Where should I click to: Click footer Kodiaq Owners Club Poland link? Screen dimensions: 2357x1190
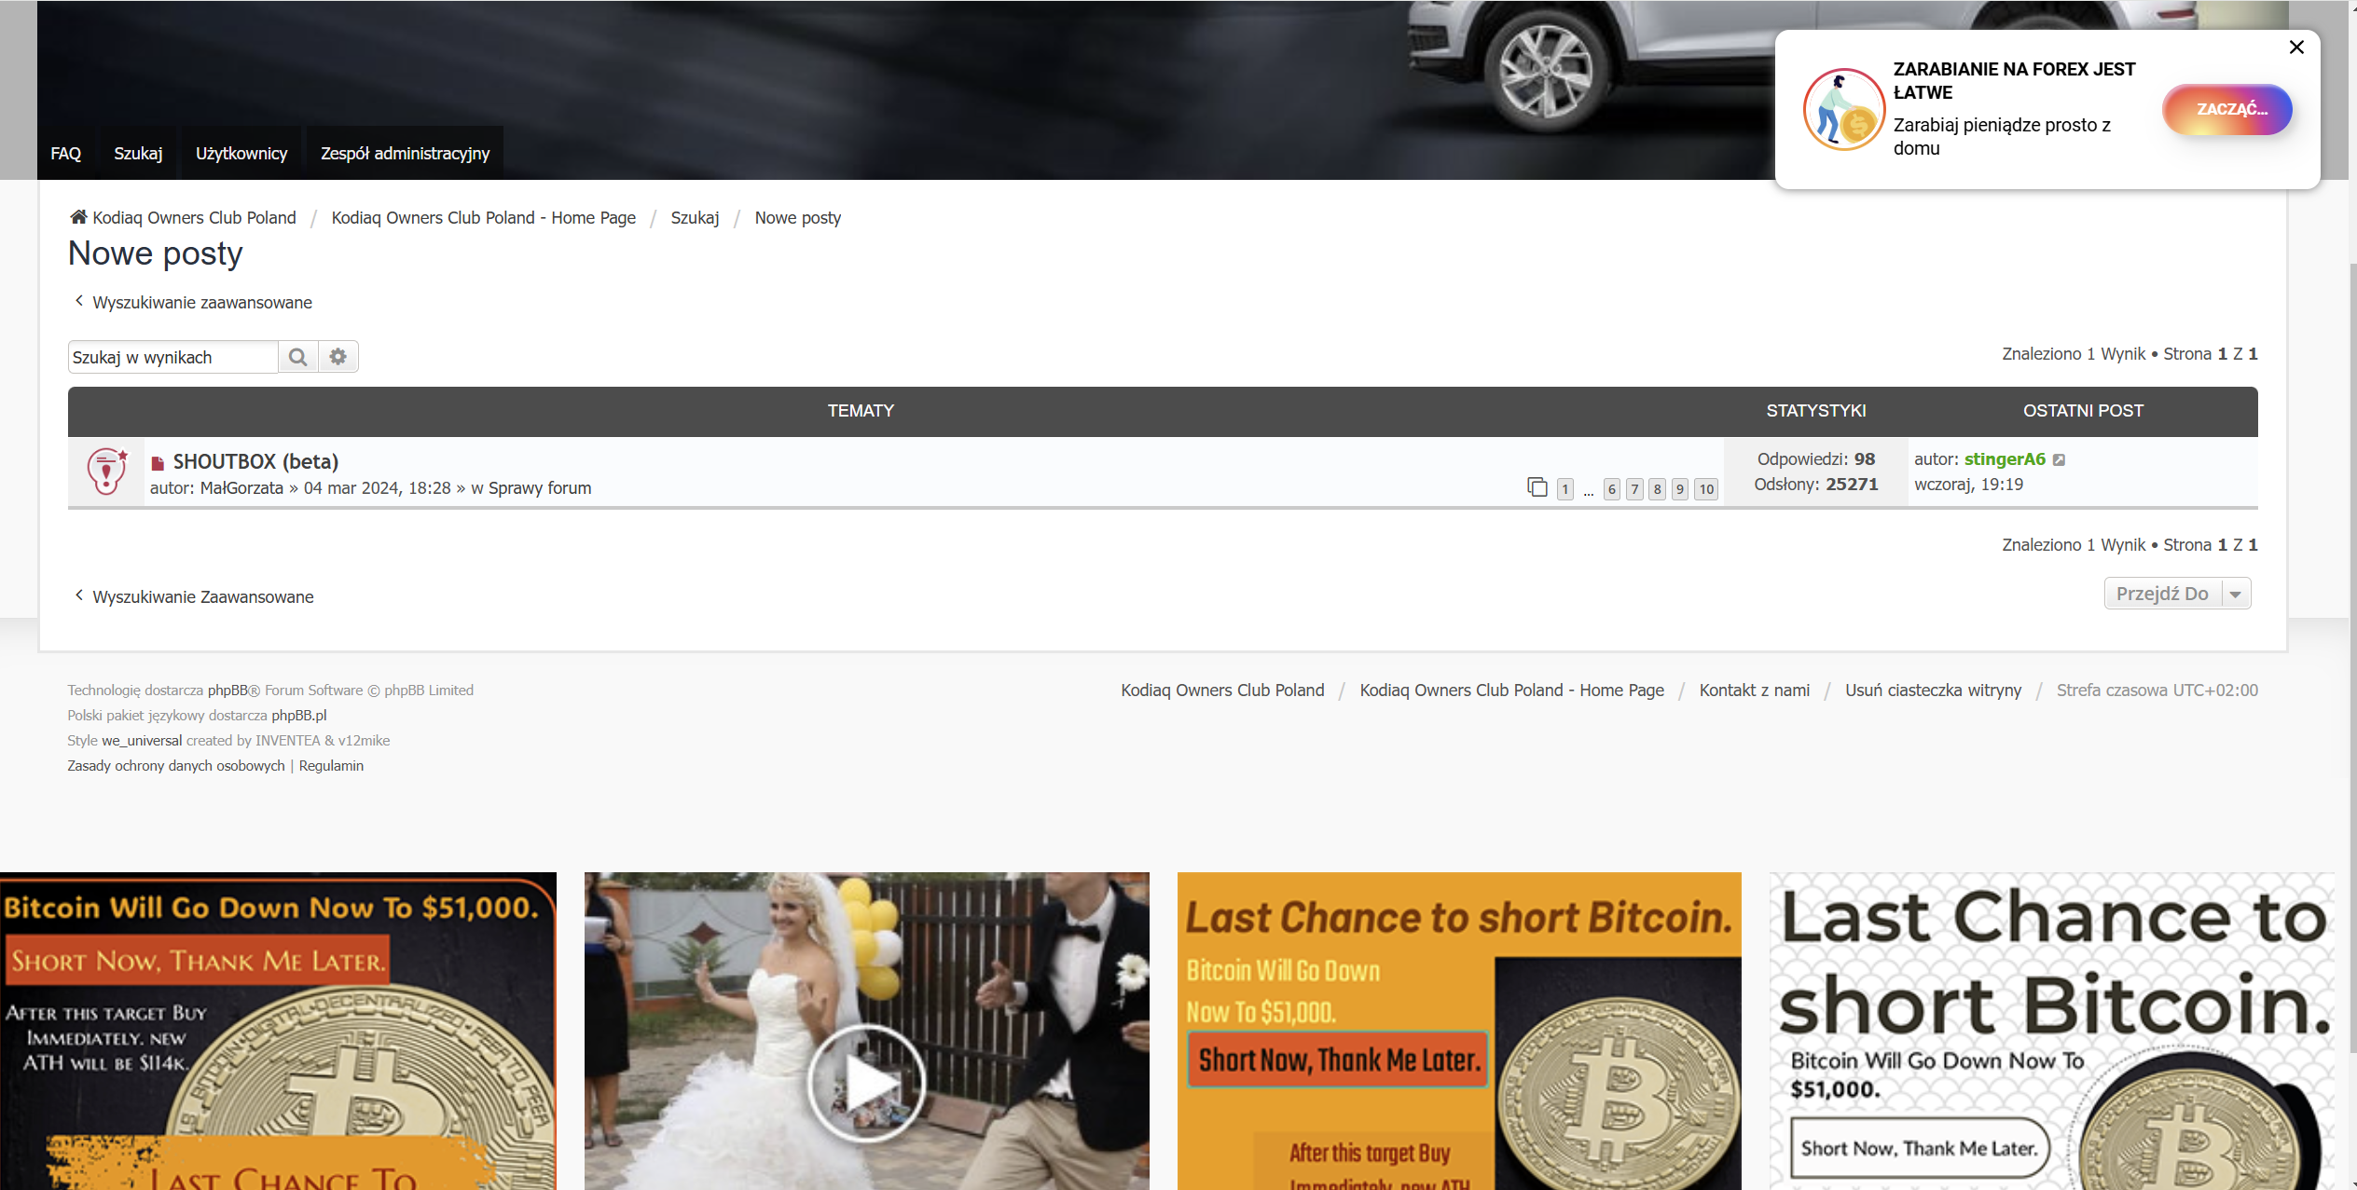1222,691
